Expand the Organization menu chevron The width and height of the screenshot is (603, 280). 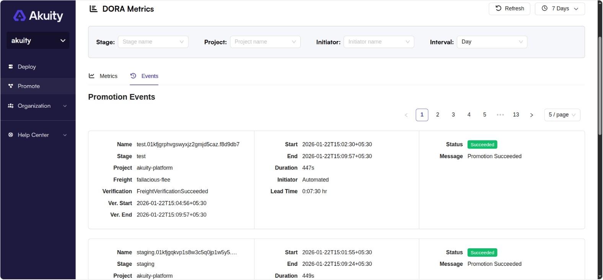(65, 106)
